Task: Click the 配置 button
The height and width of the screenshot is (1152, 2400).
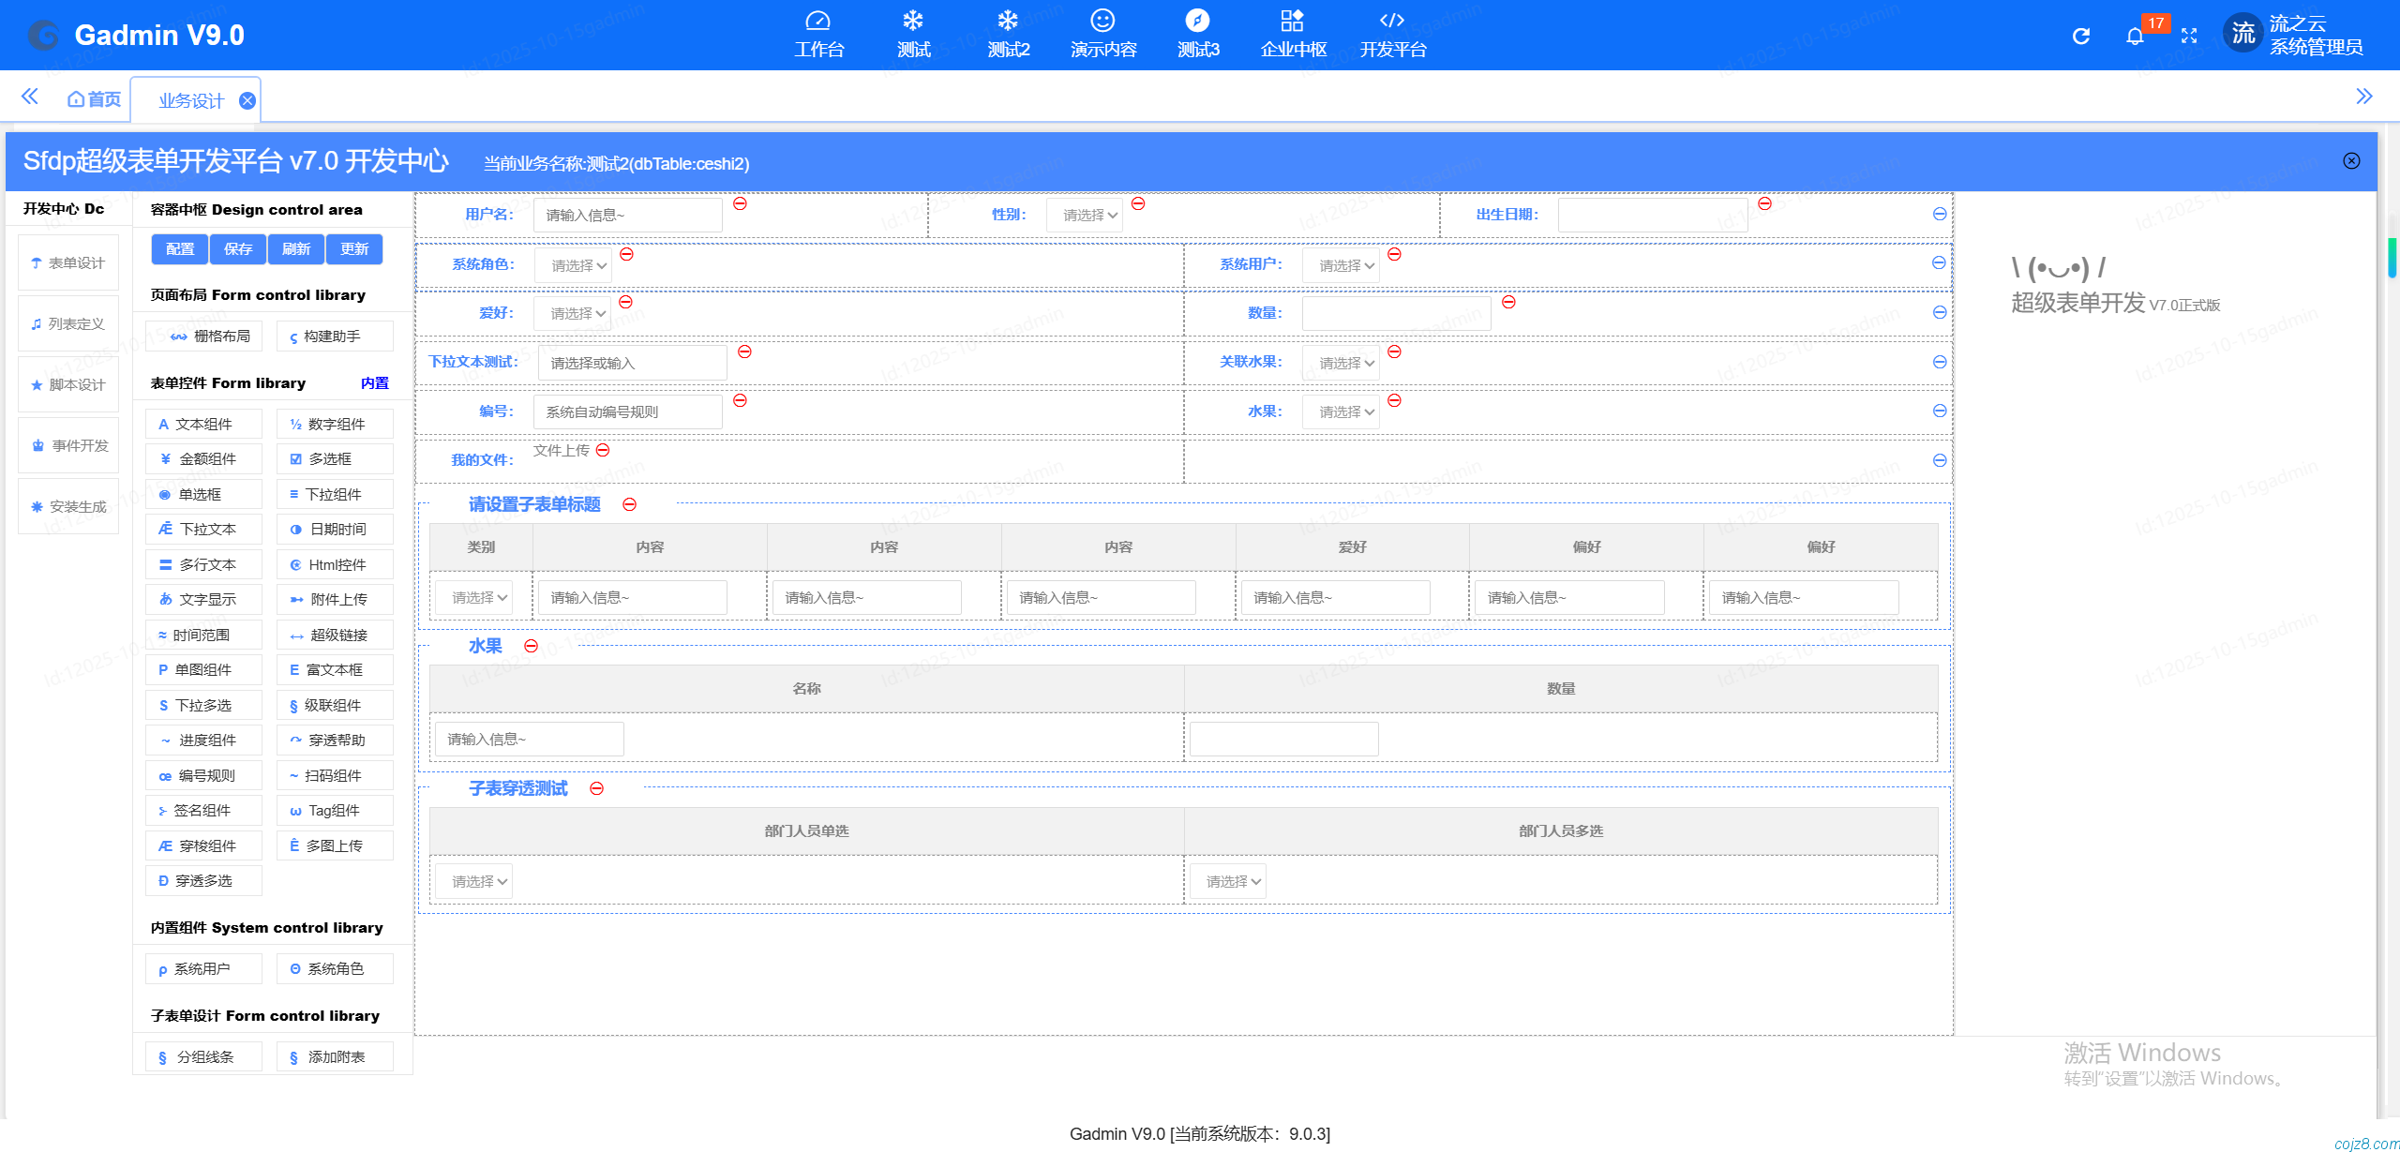Action: tap(180, 249)
